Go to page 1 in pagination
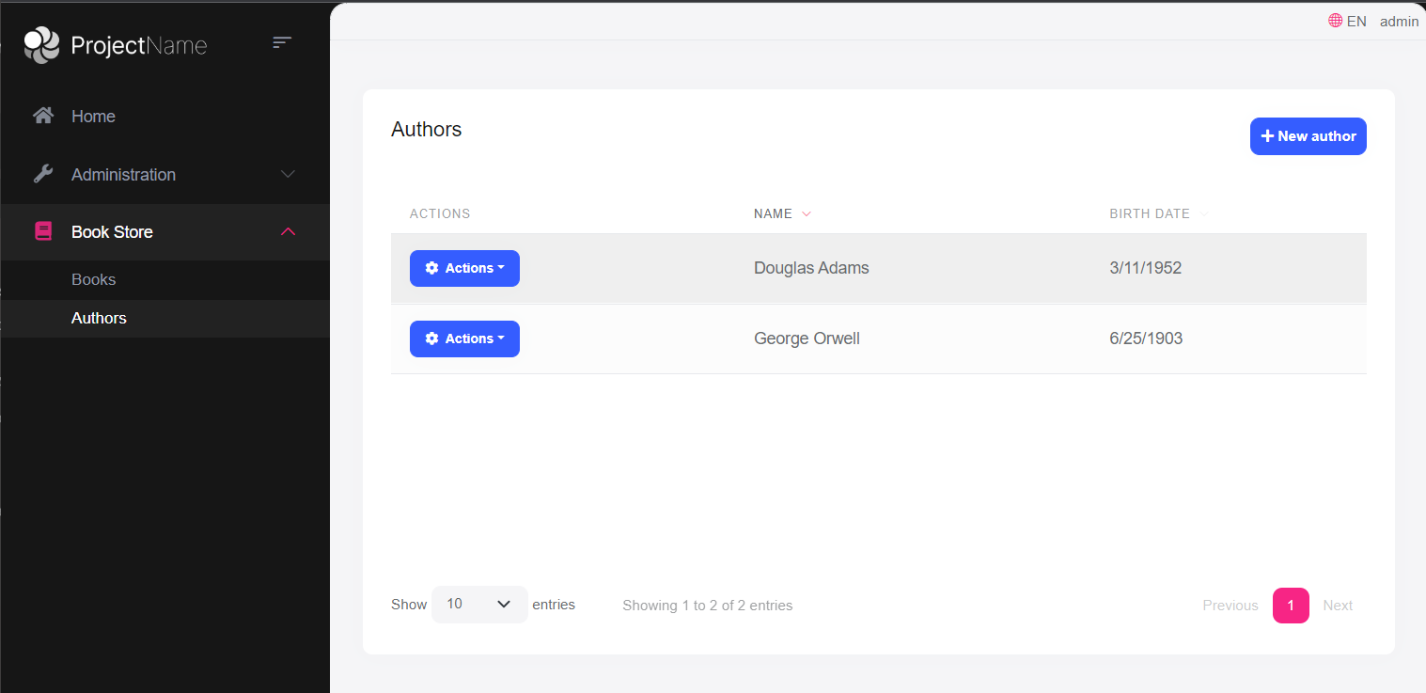Screen dimensions: 1426x693 [x=1291, y=606]
